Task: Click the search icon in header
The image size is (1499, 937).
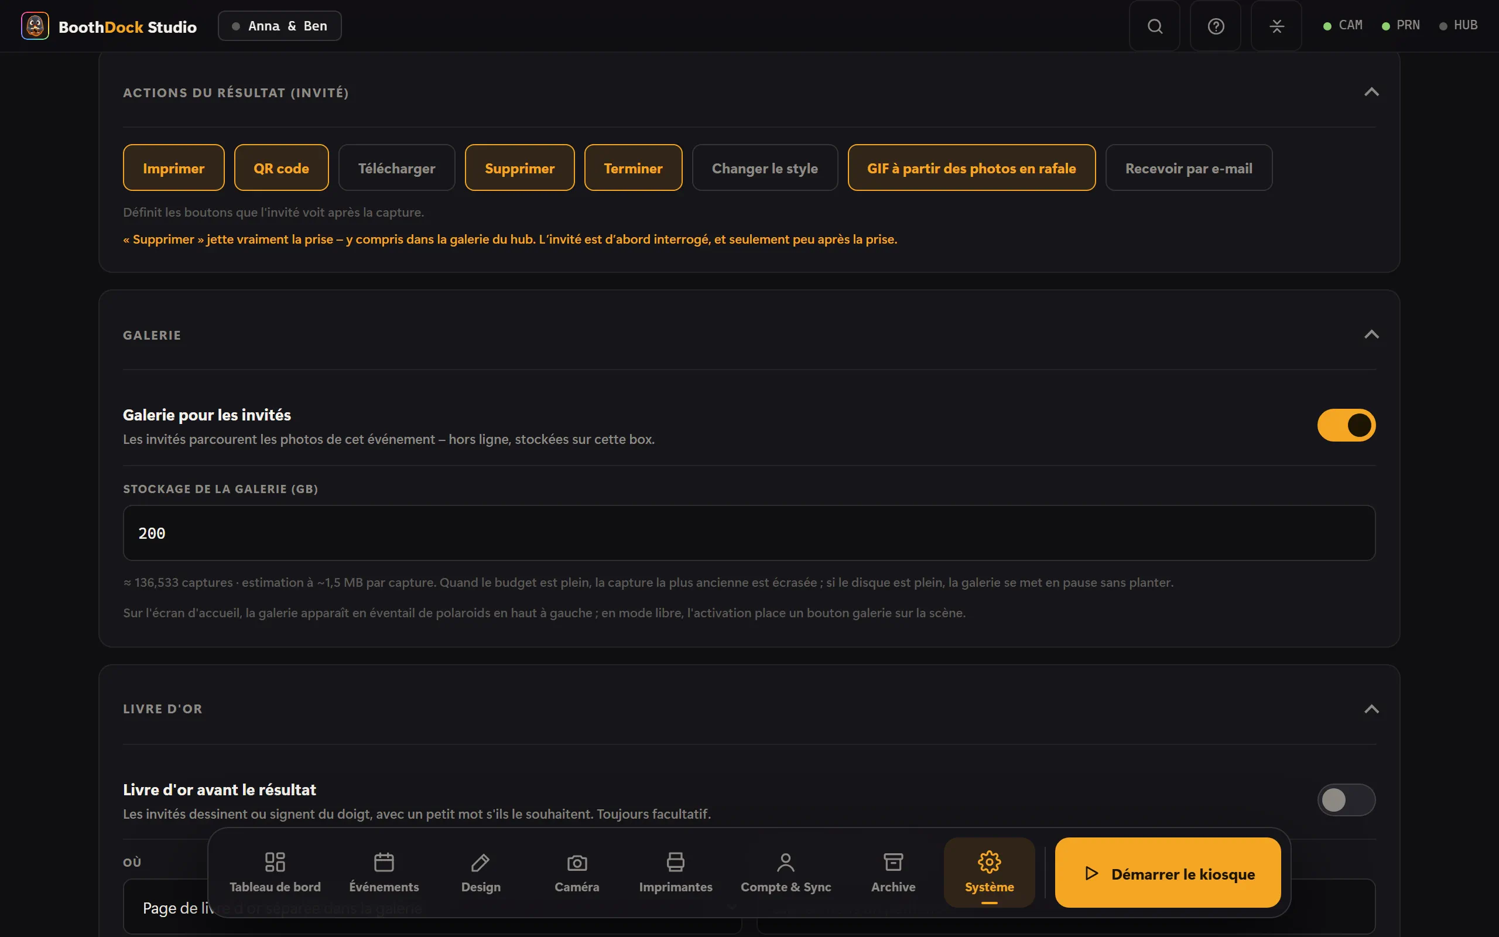Action: click(1155, 26)
